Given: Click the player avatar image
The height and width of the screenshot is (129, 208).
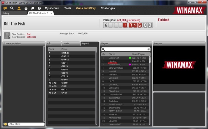Looking at the screenshot, I should click(x=7, y=36).
